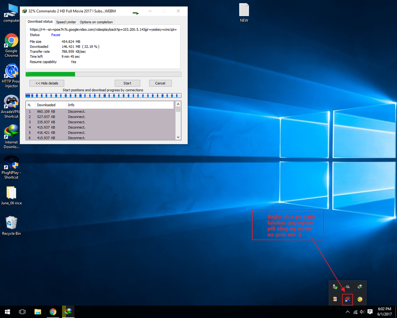Switch to the Options on completion tab
Image resolution: width=397 pixels, height=318 pixels.
96,22
